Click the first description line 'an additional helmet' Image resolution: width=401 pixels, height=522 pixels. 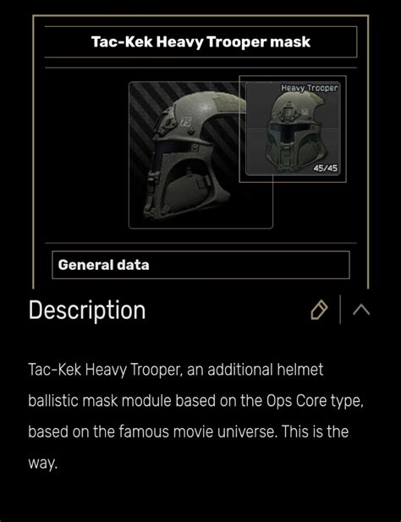(255, 370)
